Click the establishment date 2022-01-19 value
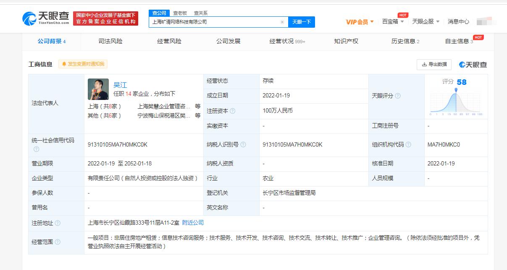 (276, 95)
